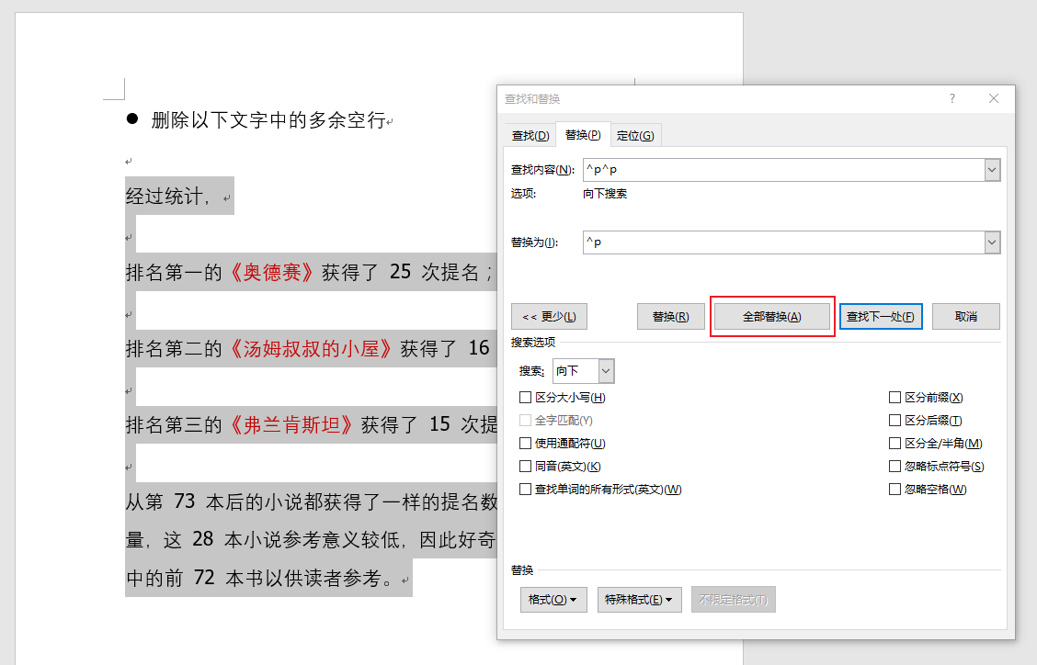Enable 区分全/半角(M) checkbox
1037x665 pixels.
pyautogui.click(x=895, y=444)
